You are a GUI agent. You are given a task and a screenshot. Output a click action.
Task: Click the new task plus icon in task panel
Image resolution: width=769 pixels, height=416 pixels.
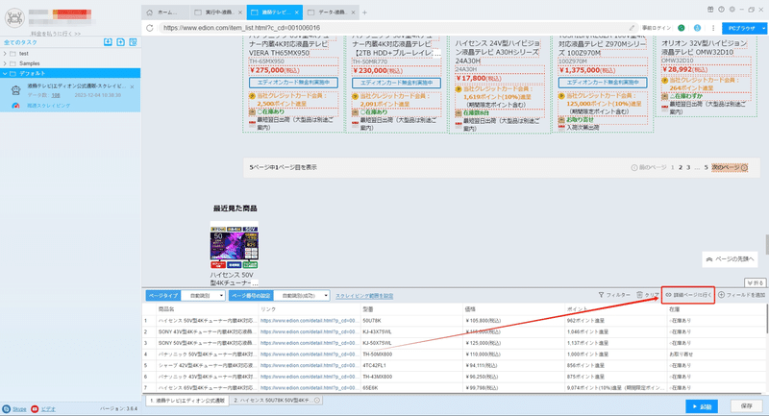pyautogui.click(x=121, y=42)
